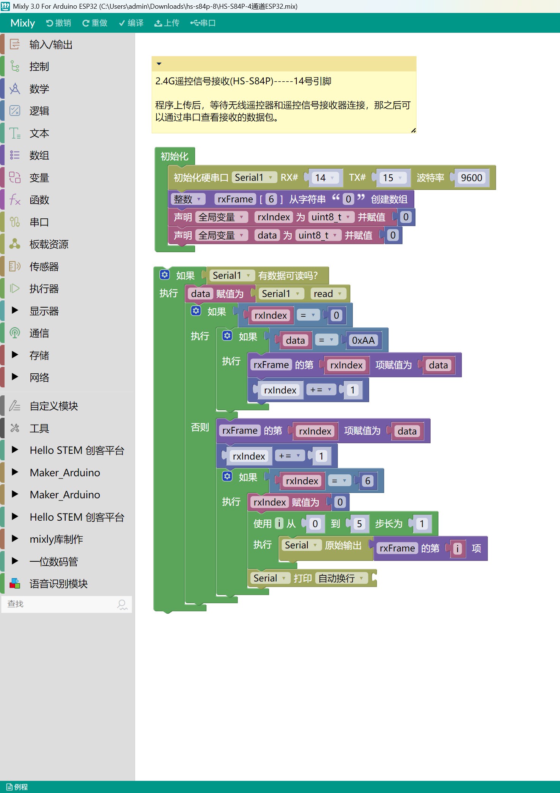This screenshot has height=793, width=560.
Task: Open the Serial dropdown in 原始输出 block
Action: [x=302, y=545]
